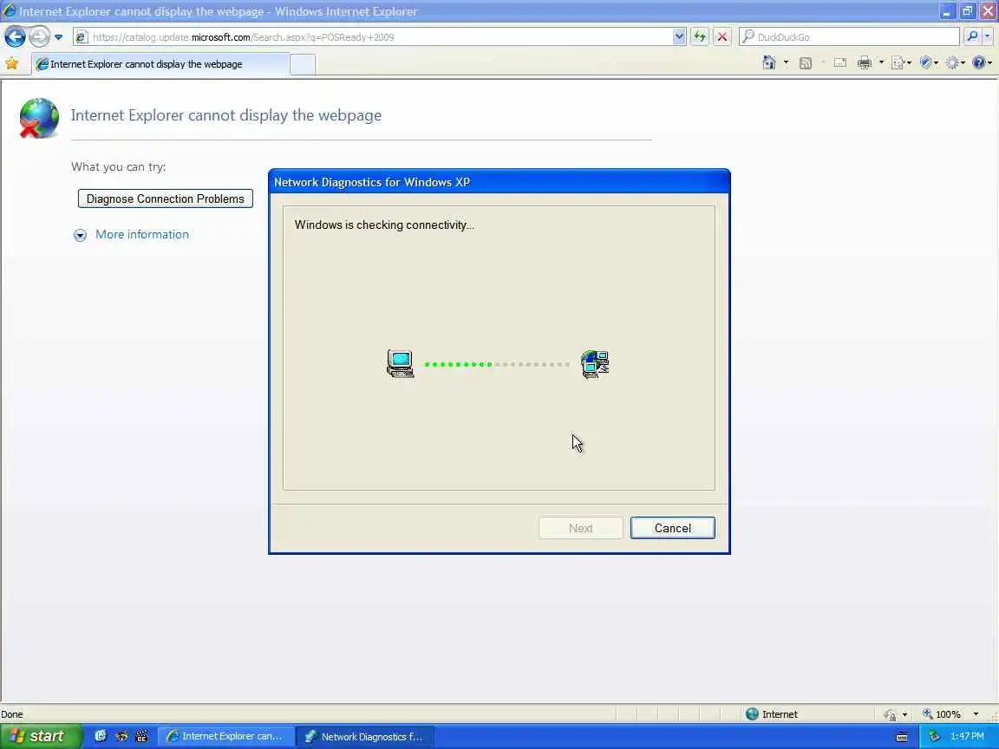Expand the More information section arrow

click(x=80, y=236)
